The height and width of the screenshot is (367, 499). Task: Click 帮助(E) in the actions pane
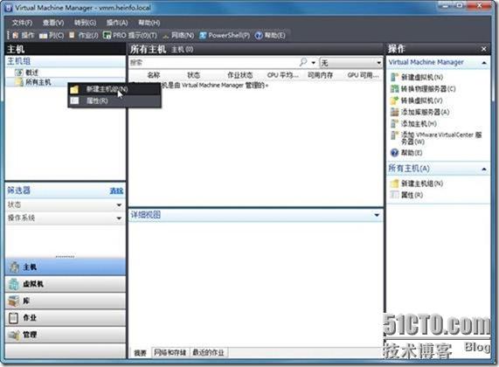tap(406, 153)
